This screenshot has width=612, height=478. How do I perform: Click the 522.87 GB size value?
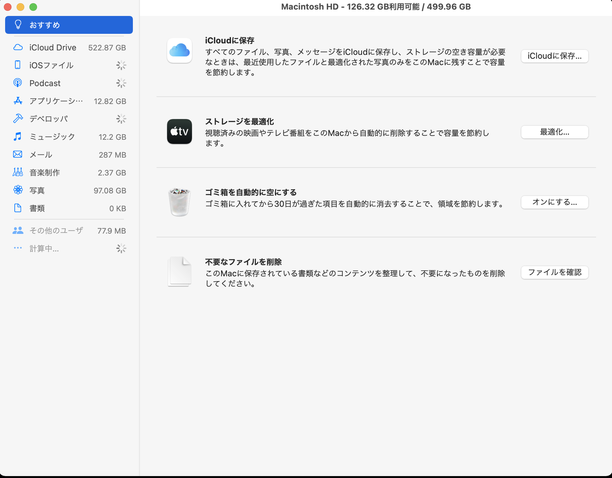point(107,48)
